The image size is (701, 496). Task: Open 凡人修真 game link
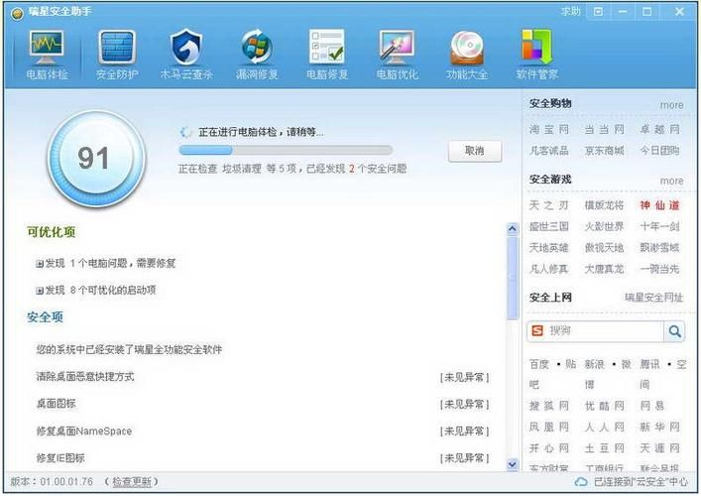pyautogui.click(x=549, y=269)
